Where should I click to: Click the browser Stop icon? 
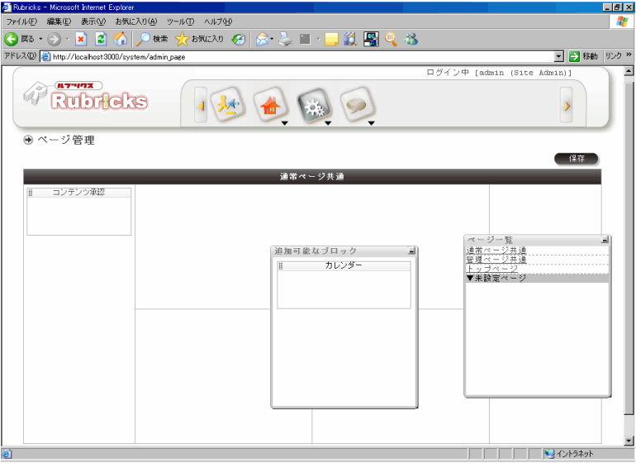point(81,39)
